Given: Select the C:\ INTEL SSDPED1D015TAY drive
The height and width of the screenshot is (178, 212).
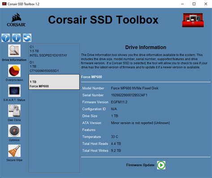Looking at the screenshot, I should click(54, 51).
